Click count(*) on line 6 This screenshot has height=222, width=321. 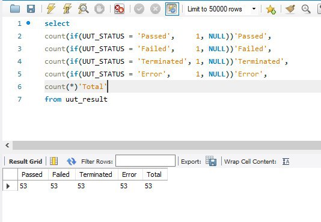coord(61,87)
